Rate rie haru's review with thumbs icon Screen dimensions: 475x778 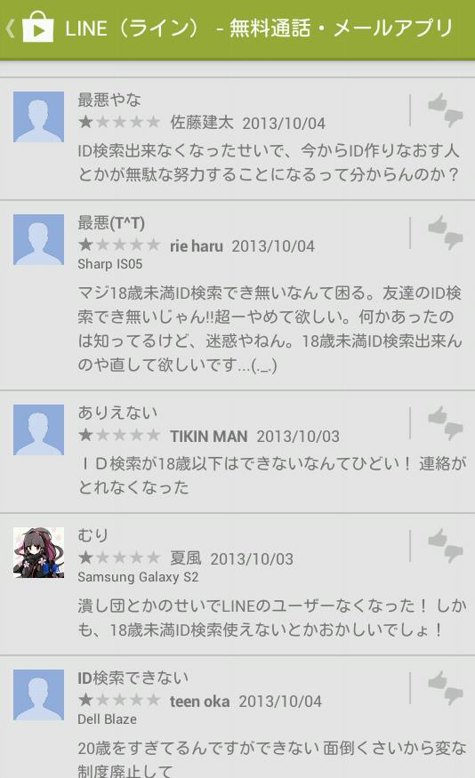(446, 233)
